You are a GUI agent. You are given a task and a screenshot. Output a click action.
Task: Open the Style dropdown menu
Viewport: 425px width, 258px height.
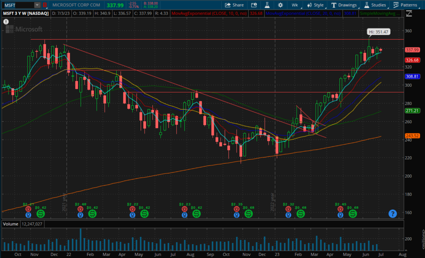coord(316,5)
